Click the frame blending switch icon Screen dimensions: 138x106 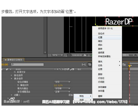65,69
